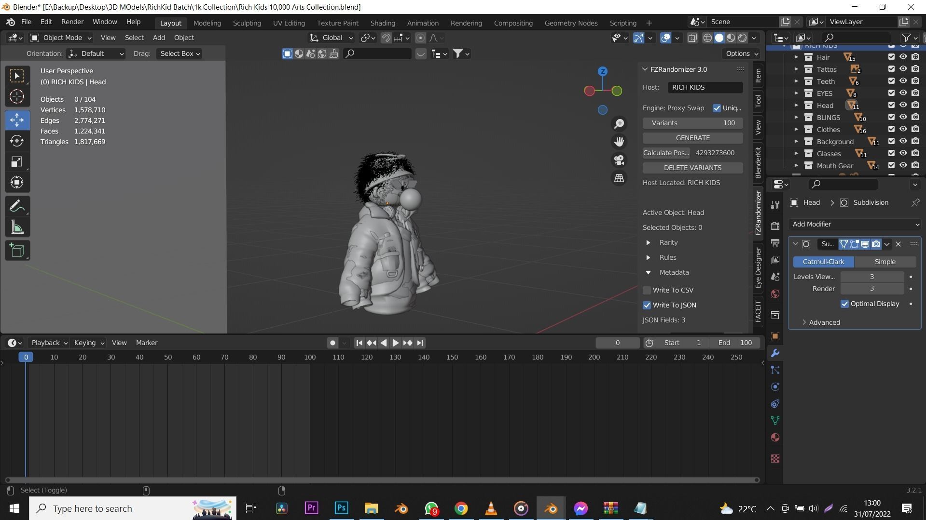
Task: Open the Particles properties tab
Action: point(775,370)
